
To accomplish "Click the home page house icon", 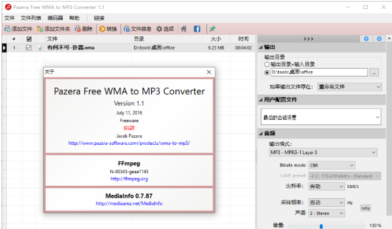I will click(184, 29).
